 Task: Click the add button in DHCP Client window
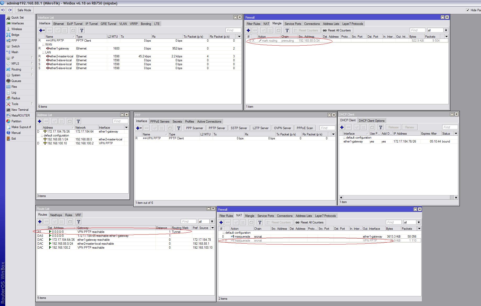342,127
